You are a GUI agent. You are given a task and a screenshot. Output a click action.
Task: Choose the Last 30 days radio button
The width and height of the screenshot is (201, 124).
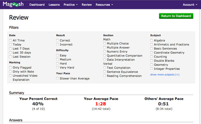point(10,52)
